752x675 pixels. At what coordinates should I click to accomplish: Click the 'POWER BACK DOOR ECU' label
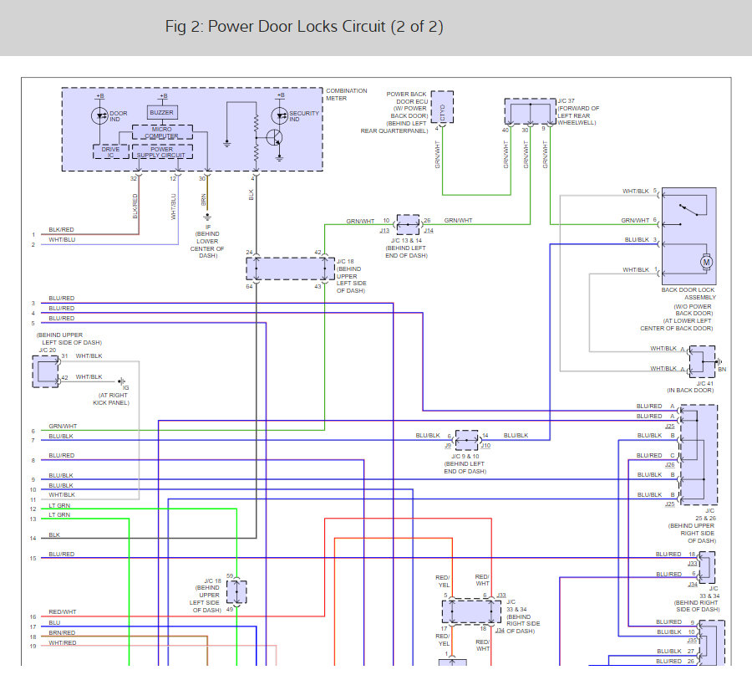(x=407, y=98)
